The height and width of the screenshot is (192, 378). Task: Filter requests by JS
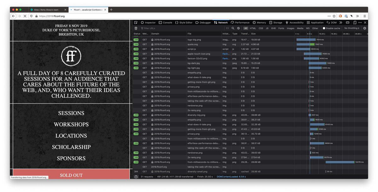pyautogui.click(x=267, y=28)
